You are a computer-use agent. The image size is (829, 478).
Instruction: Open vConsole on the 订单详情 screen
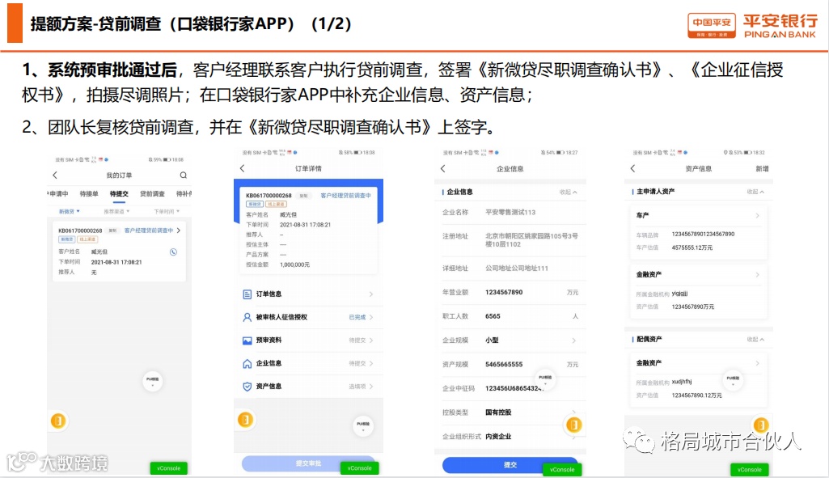coord(360,468)
